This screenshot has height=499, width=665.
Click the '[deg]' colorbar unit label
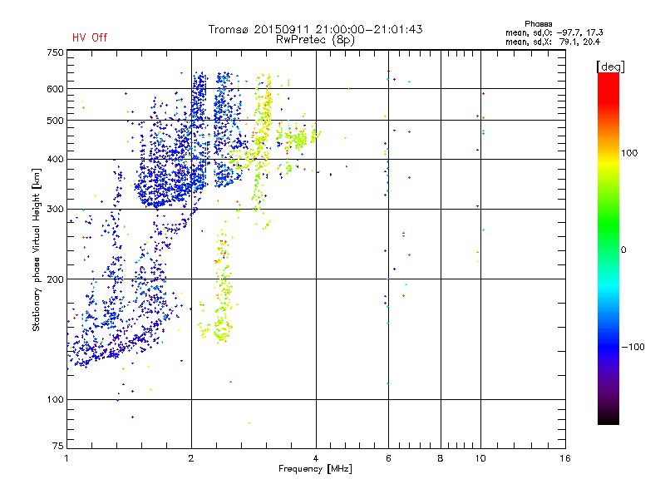pyautogui.click(x=610, y=67)
